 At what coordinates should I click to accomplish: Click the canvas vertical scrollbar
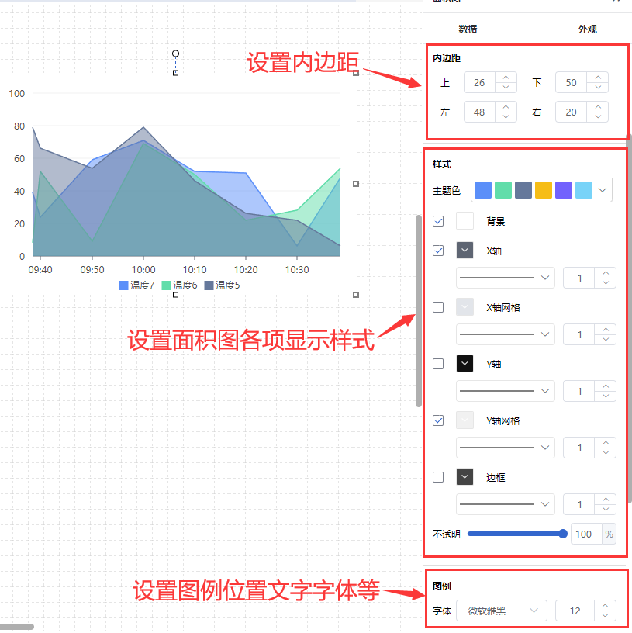(419, 311)
